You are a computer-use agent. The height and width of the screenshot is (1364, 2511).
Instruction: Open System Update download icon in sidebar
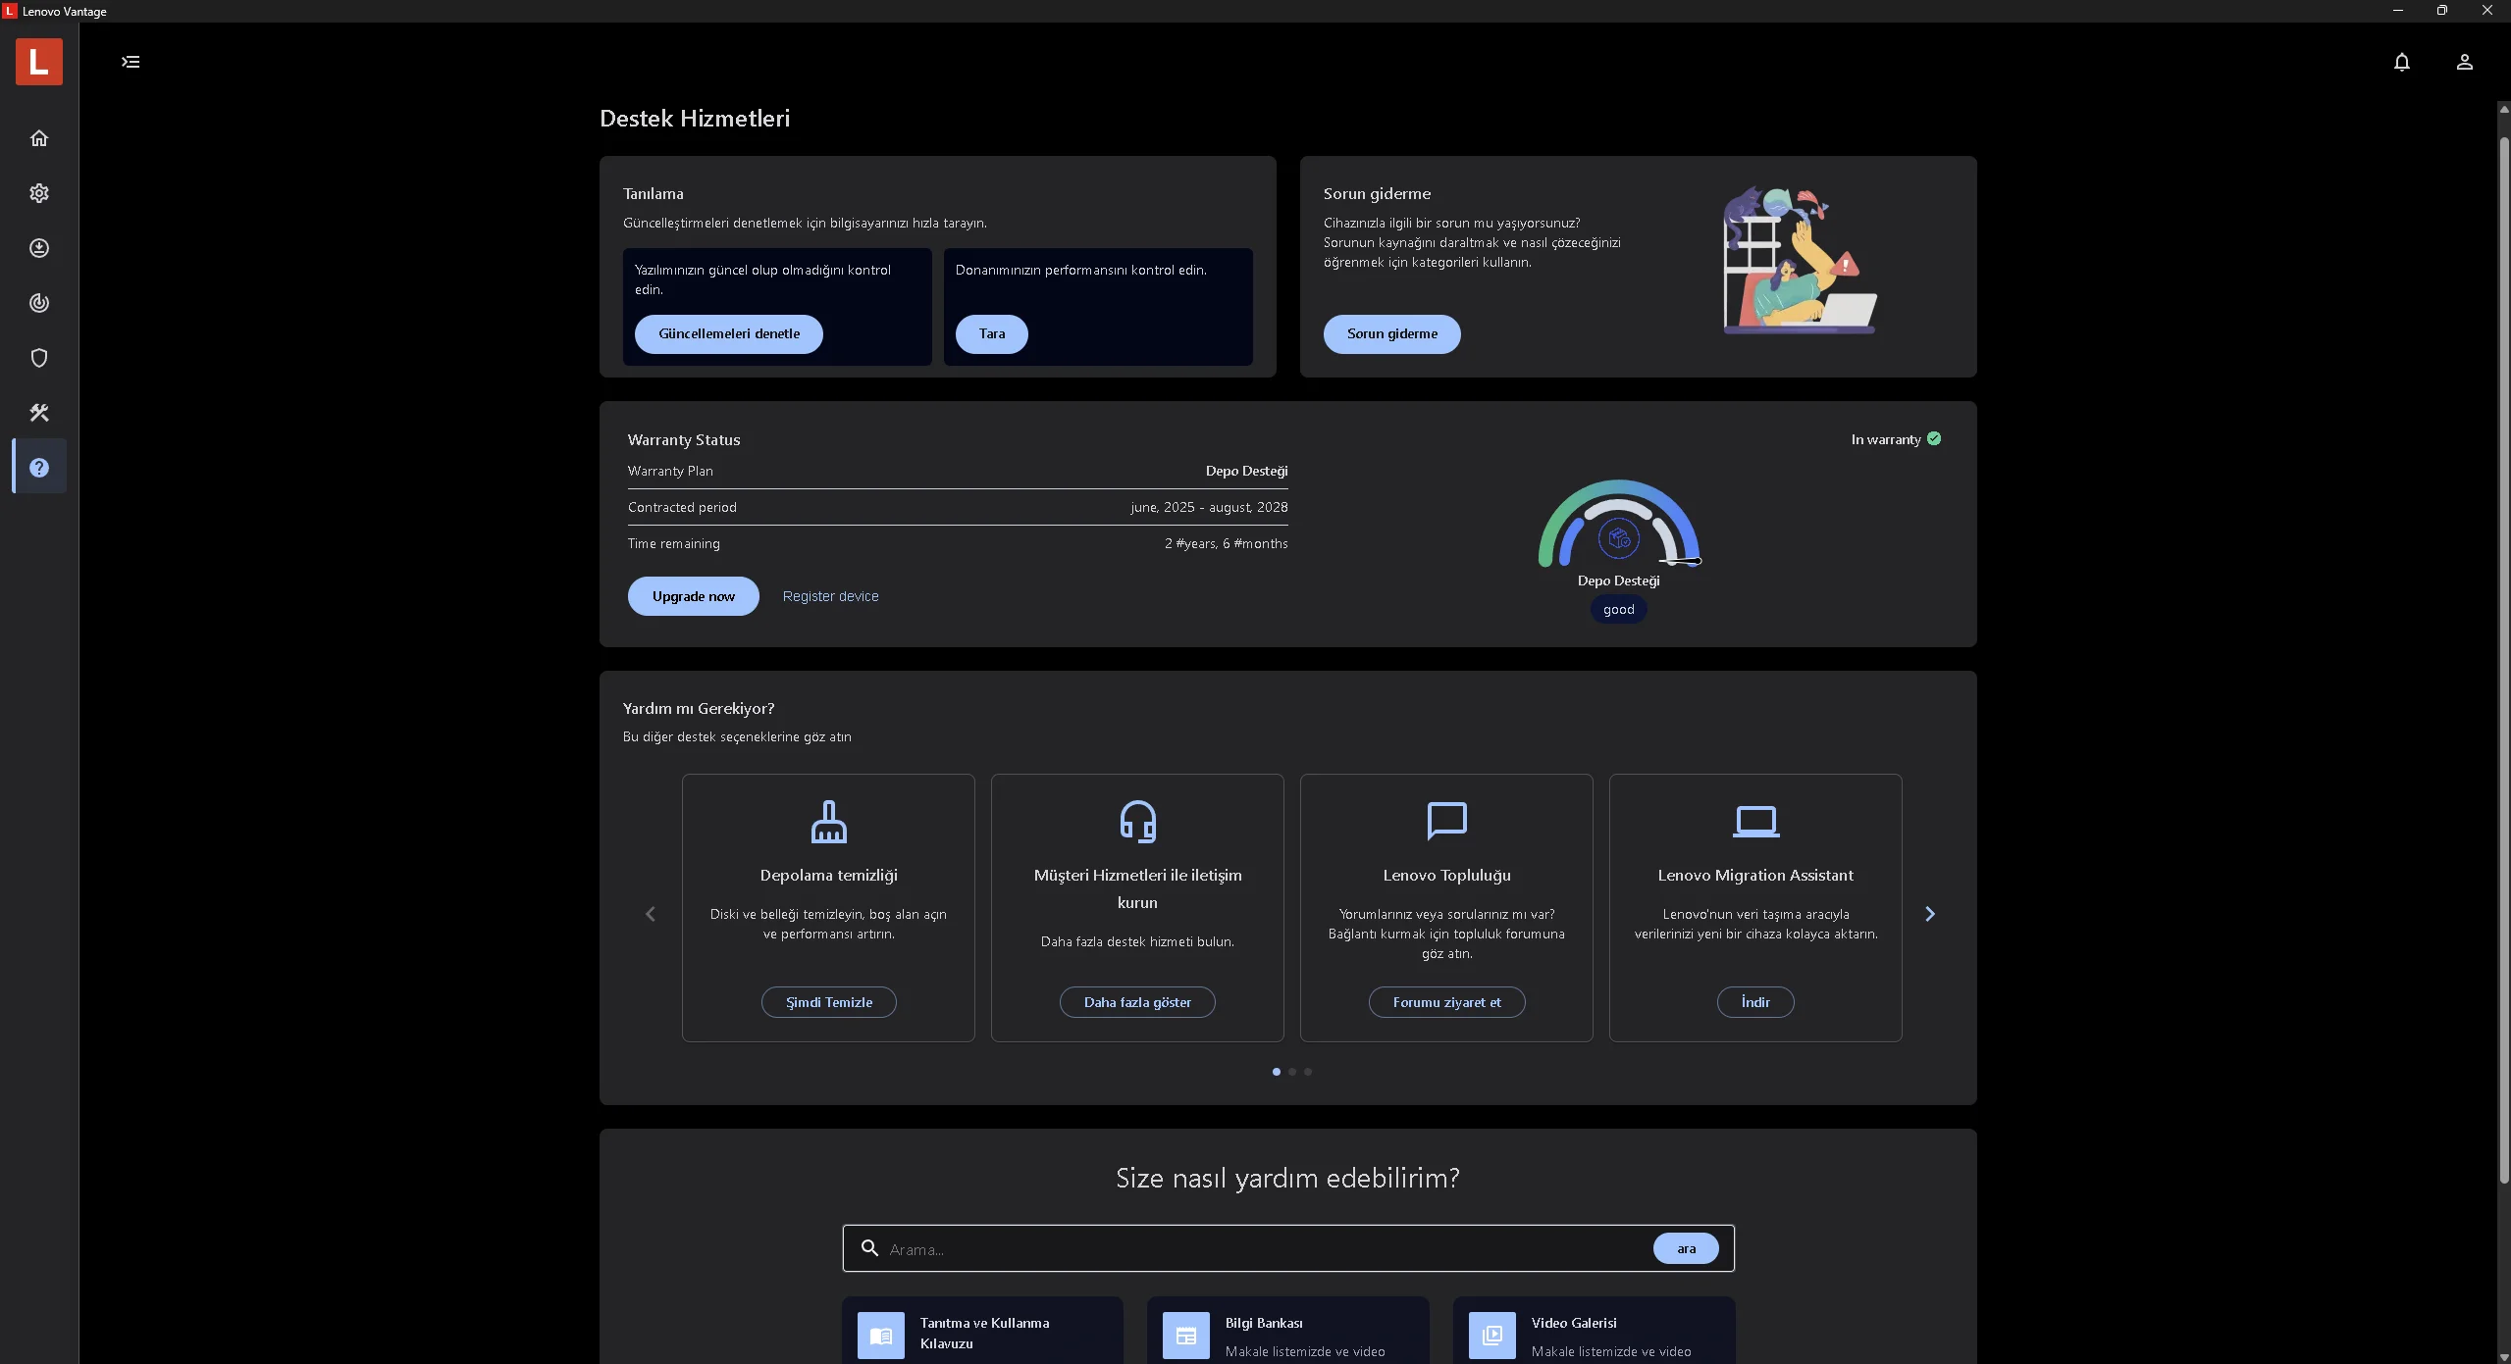(x=39, y=248)
